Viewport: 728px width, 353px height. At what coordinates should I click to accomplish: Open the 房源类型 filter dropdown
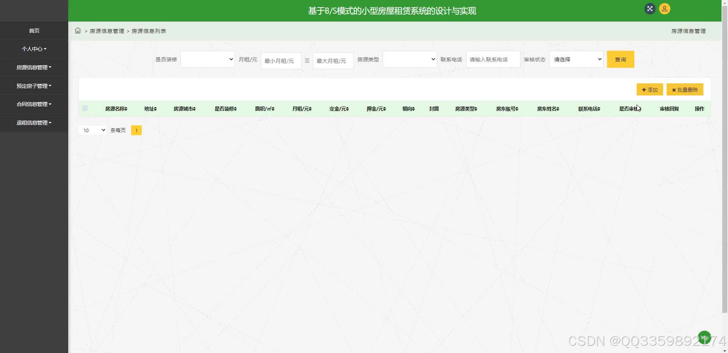click(410, 59)
